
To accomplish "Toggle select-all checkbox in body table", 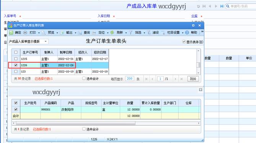I will tap(16, 103).
